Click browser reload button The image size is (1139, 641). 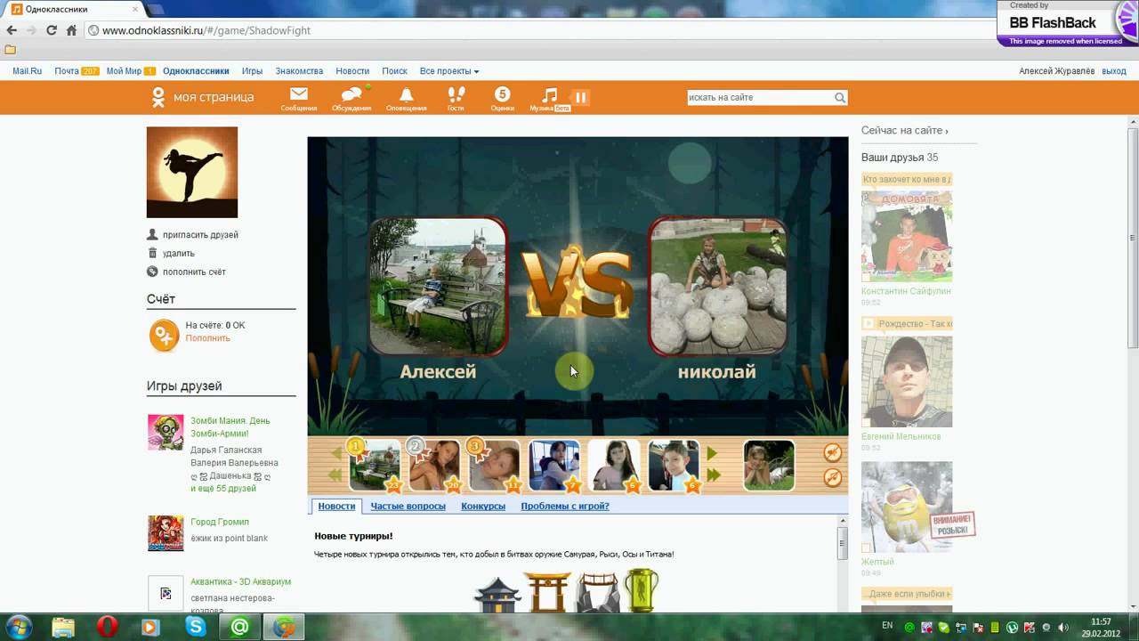[52, 30]
